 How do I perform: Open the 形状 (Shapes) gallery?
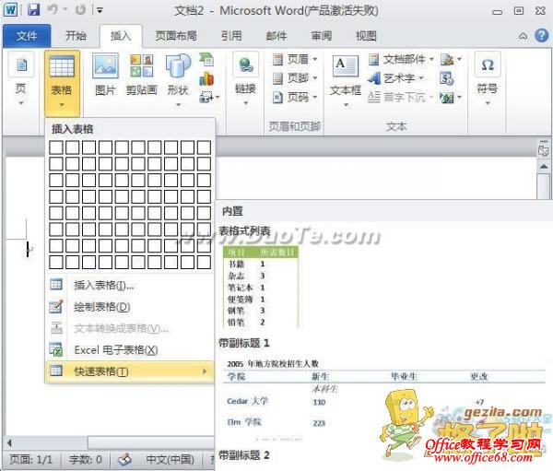tap(178, 79)
